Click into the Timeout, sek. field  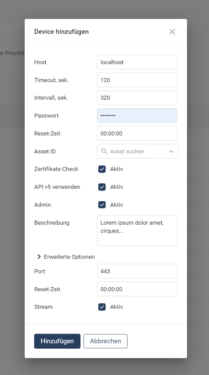pyautogui.click(x=137, y=80)
